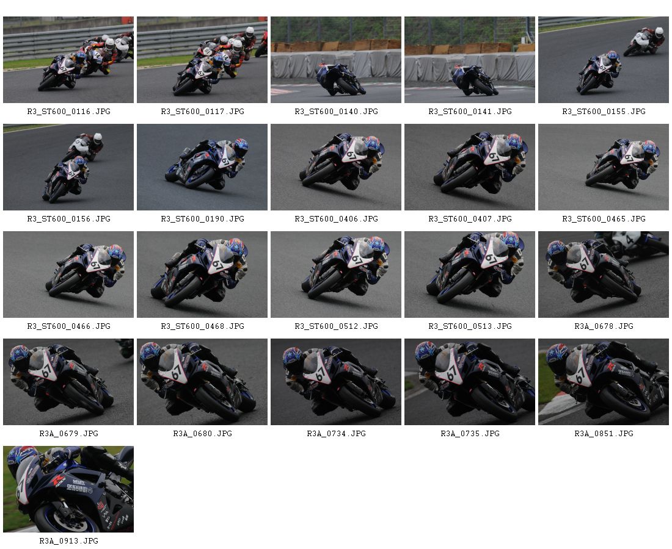Open the last thumbnail R3A_0913.JPG
Viewport: 672px width, 549px height.
tap(68, 489)
